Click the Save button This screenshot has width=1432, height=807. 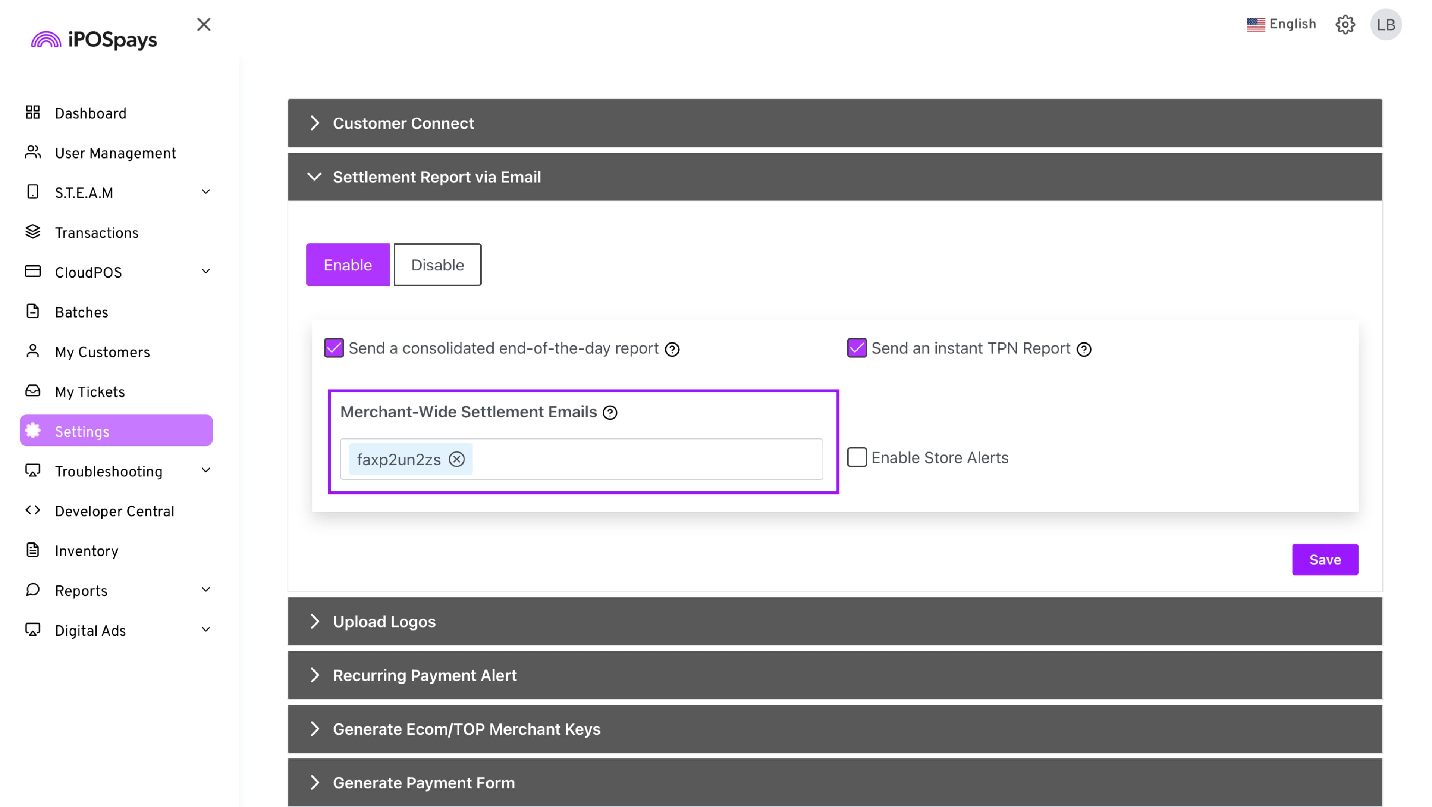tap(1324, 560)
